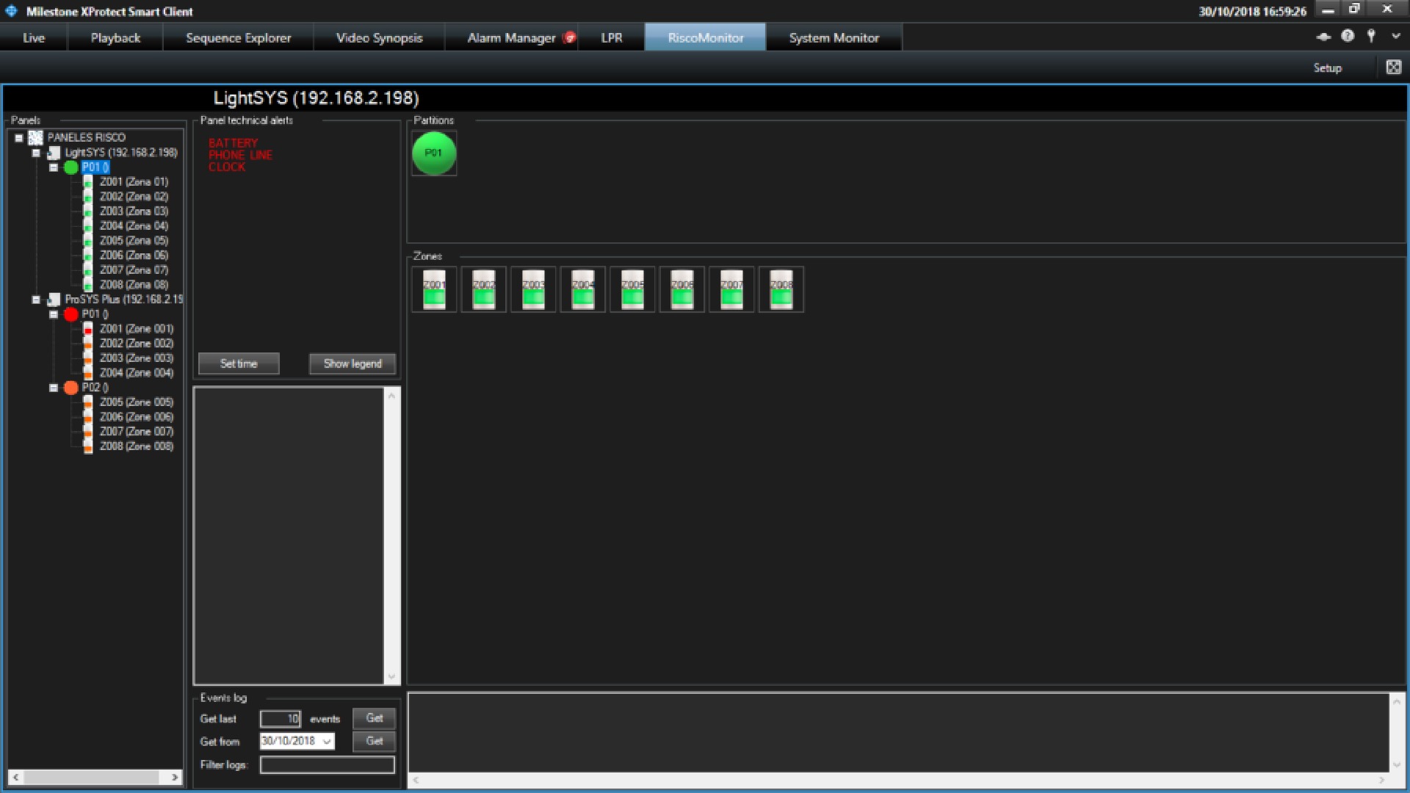Select Z003 (Zone 003) tree row
Viewport: 1410px width, 793px height.
click(x=137, y=358)
